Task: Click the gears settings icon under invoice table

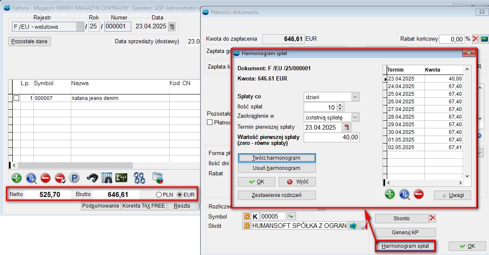Action: tap(139, 177)
